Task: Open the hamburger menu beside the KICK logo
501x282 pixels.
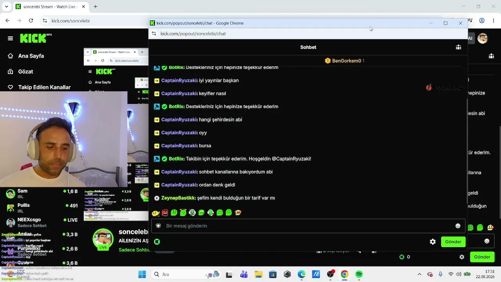Action: [11, 38]
